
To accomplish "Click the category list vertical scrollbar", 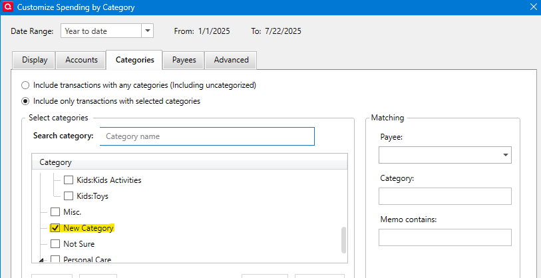I will pyautogui.click(x=343, y=239).
